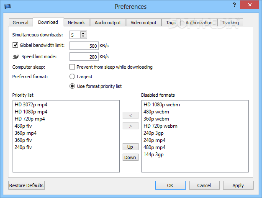This screenshot has width=262, height=198.
Task: Focus the Simultaneous downloads field
Action: pyautogui.click(x=75, y=35)
